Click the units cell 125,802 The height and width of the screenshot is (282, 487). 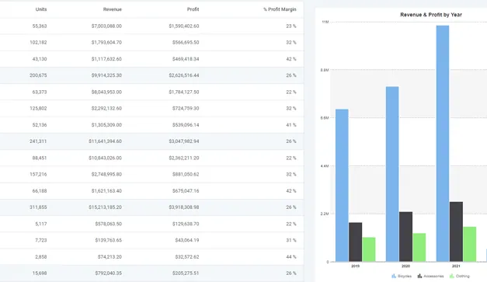point(38,109)
